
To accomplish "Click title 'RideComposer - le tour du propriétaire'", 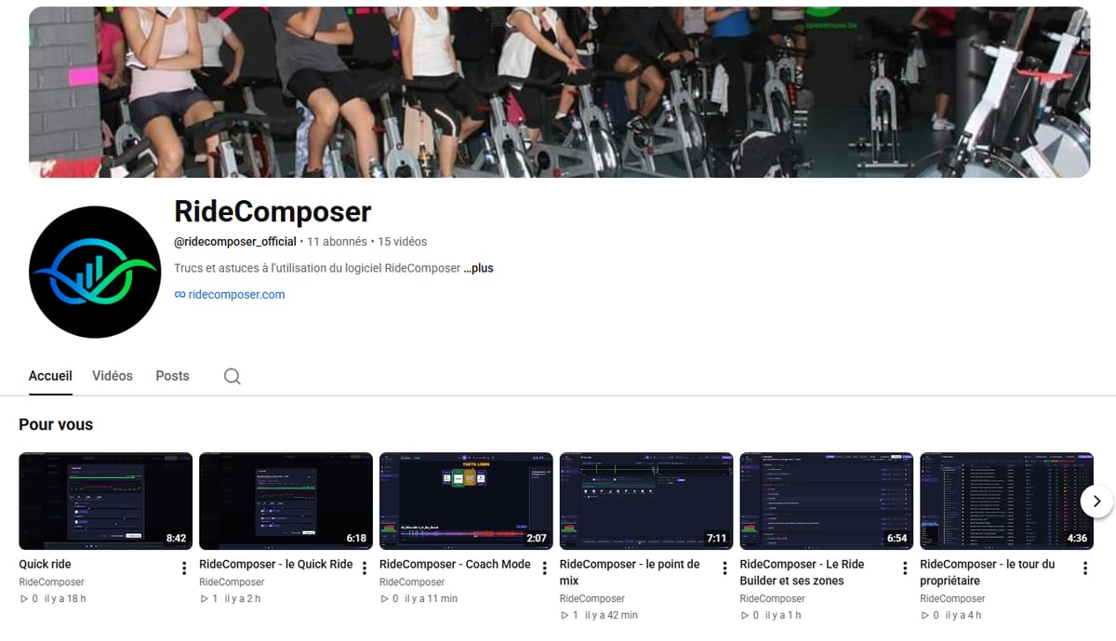I will tap(988, 572).
